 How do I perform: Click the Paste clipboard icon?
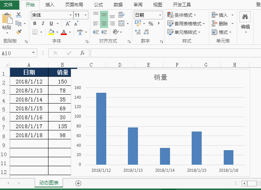[x=7, y=18]
